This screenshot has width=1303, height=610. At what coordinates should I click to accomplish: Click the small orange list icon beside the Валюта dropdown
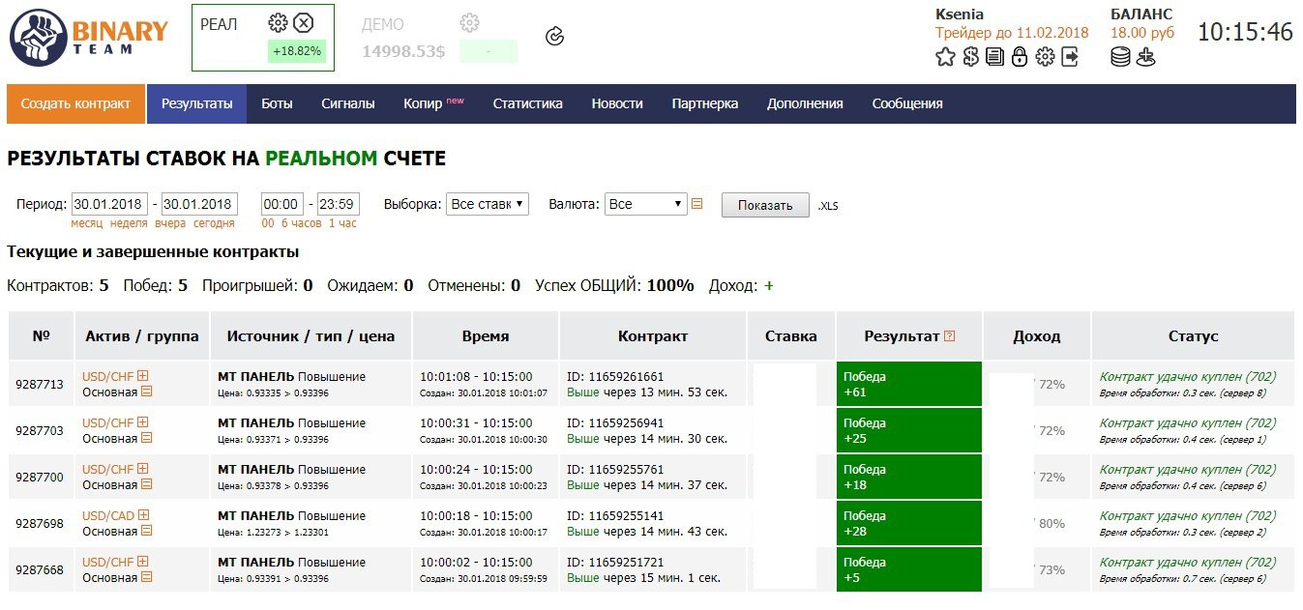pyautogui.click(x=696, y=204)
